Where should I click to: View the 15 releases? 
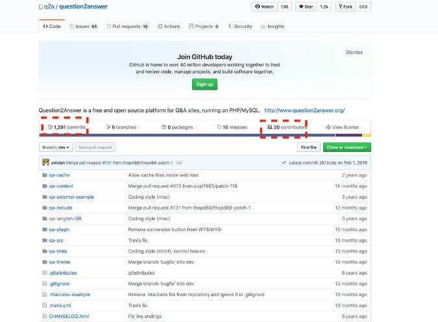click(x=232, y=127)
